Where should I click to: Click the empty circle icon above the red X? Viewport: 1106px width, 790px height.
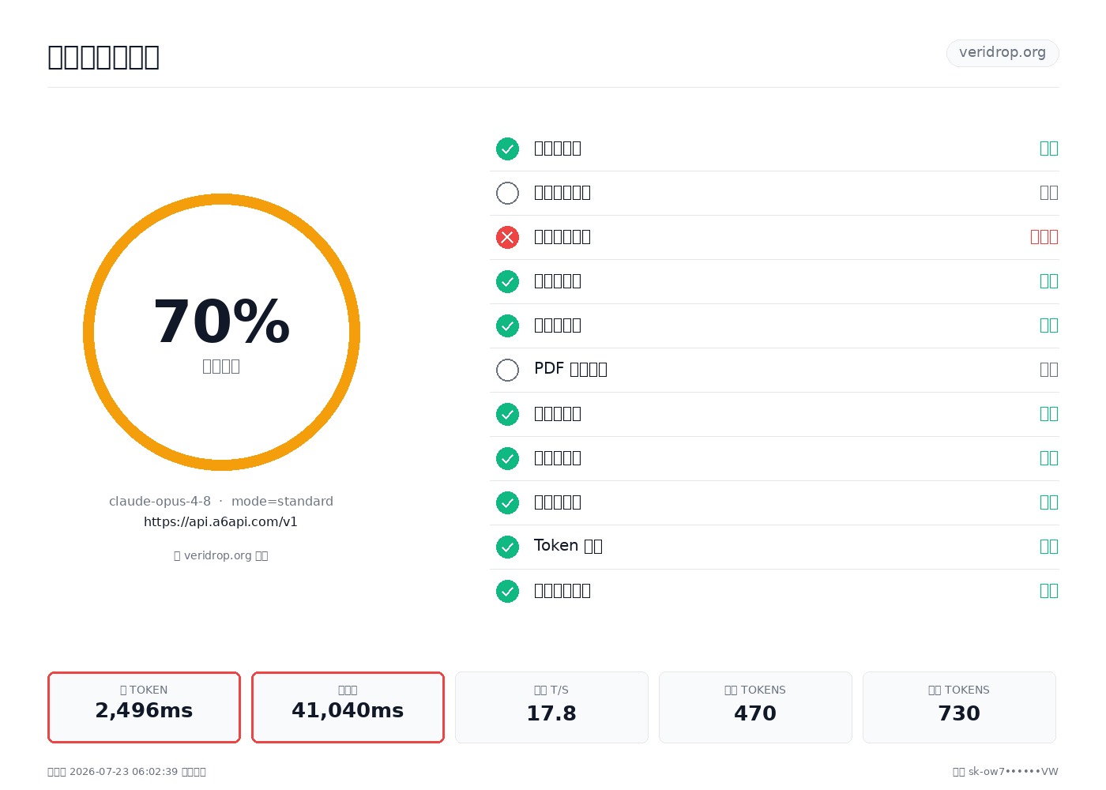507,193
